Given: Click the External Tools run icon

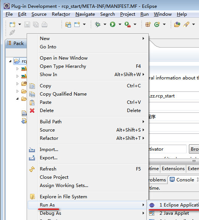Looking at the screenshot, I should [127, 25].
